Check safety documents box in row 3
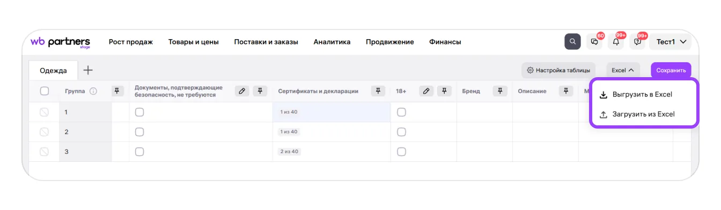721x210 pixels. [x=139, y=152]
